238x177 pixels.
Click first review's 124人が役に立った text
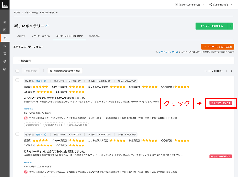click(x=38, y=113)
